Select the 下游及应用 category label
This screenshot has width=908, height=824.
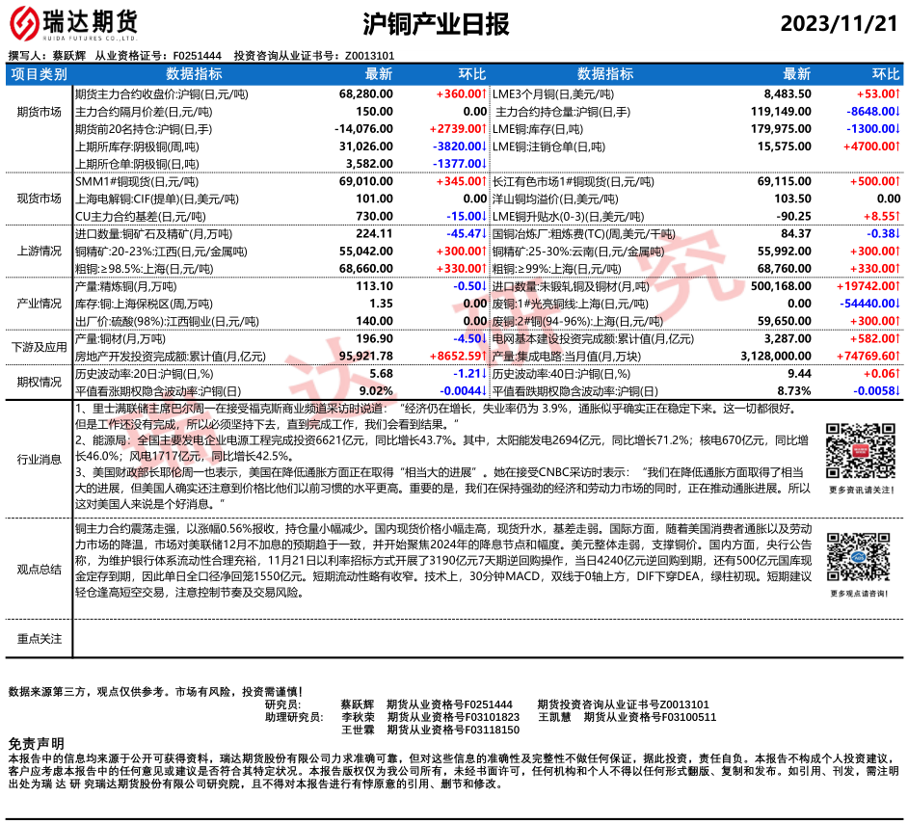tap(40, 347)
